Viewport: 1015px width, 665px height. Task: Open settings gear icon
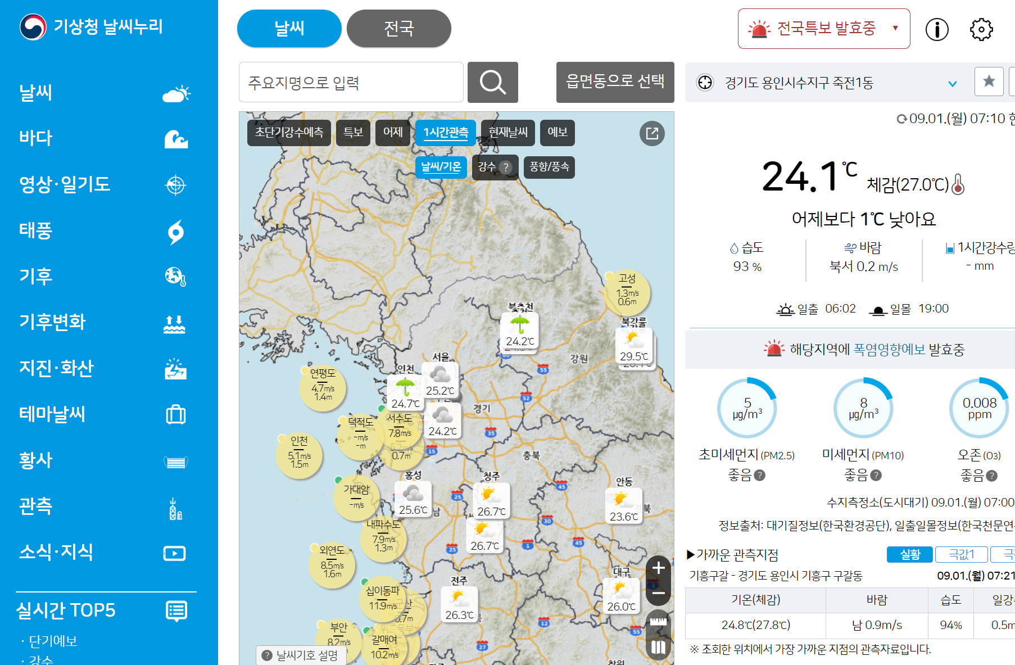[x=981, y=29]
